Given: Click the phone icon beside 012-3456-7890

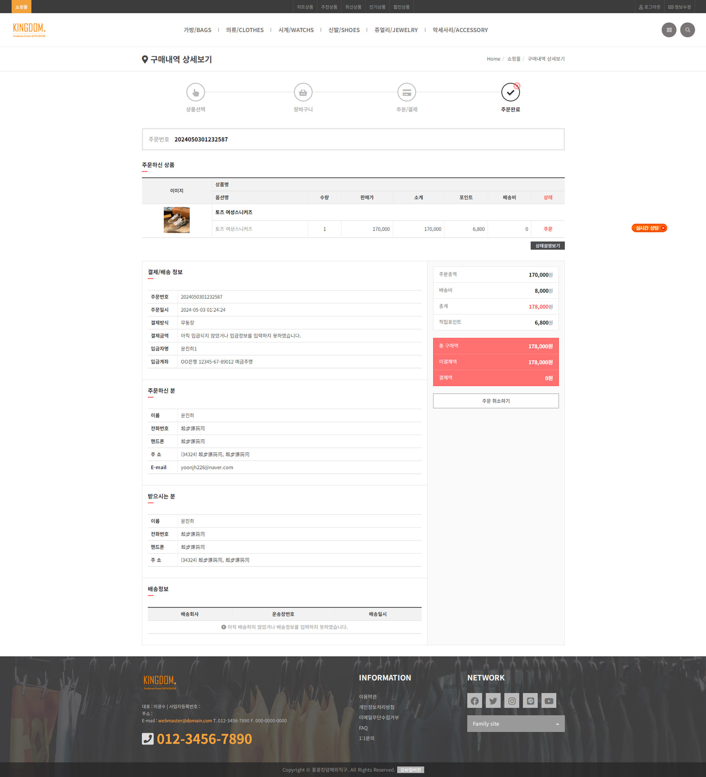Looking at the screenshot, I should coord(148,739).
